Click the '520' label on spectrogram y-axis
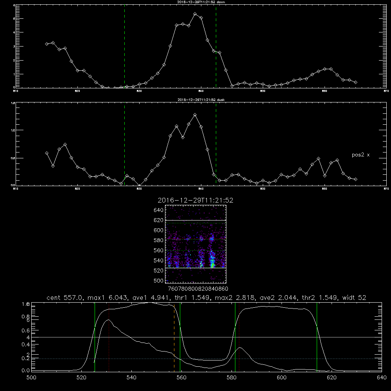This screenshot has height=391, width=391. pyautogui.click(x=159, y=271)
